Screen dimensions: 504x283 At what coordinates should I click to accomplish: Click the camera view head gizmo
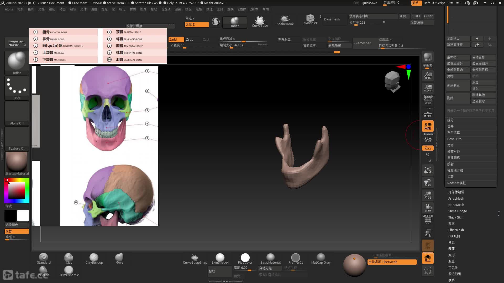tap(392, 81)
